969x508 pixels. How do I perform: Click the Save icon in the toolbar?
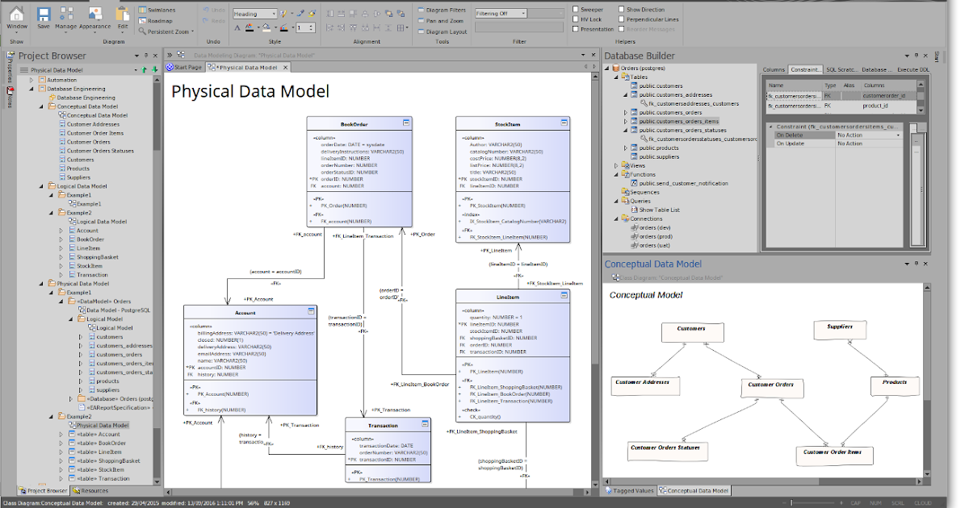coord(43,15)
